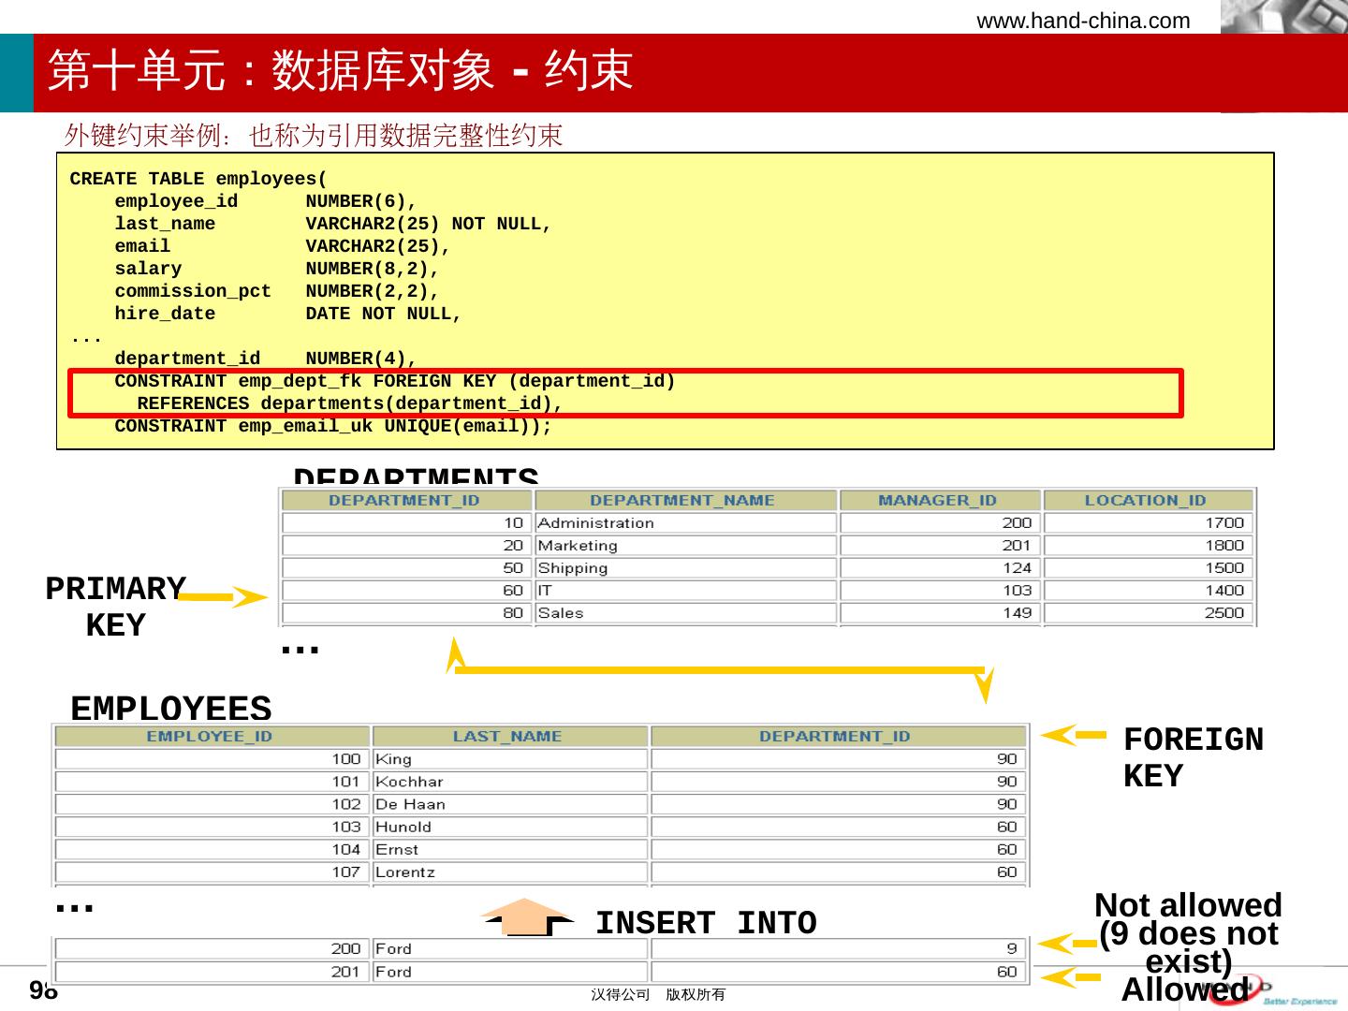Click the yellow arrow beside PRIMARY KEY label
The image size is (1348, 1011).
coord(225,597)
